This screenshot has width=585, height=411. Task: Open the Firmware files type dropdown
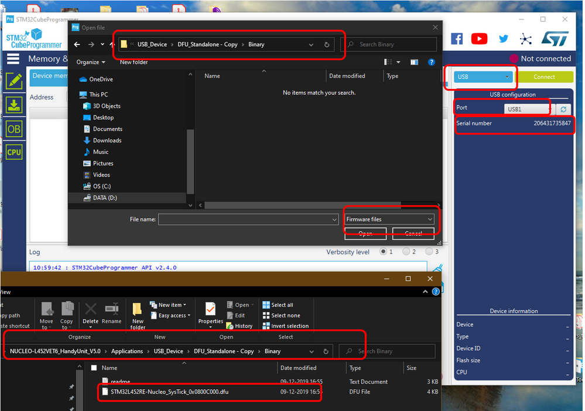tap(389, 220)
